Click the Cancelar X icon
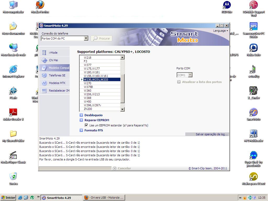Viewport: 268px width, 201px height. (115, 168)
